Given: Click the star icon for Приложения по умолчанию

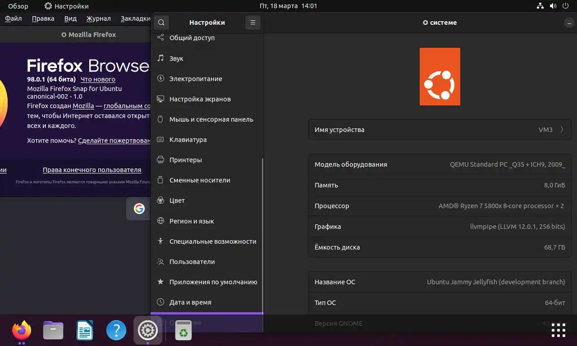Looking at the screenshot, I should pos(160,282).
